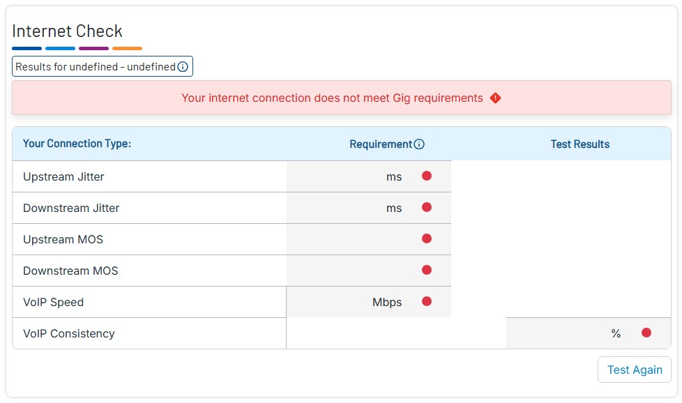Image resolution: width=682 pixels, height=403 pixels.
Task: Click the ms requirement cell for Downstream Jitter
Action: [x=394, y=208]
